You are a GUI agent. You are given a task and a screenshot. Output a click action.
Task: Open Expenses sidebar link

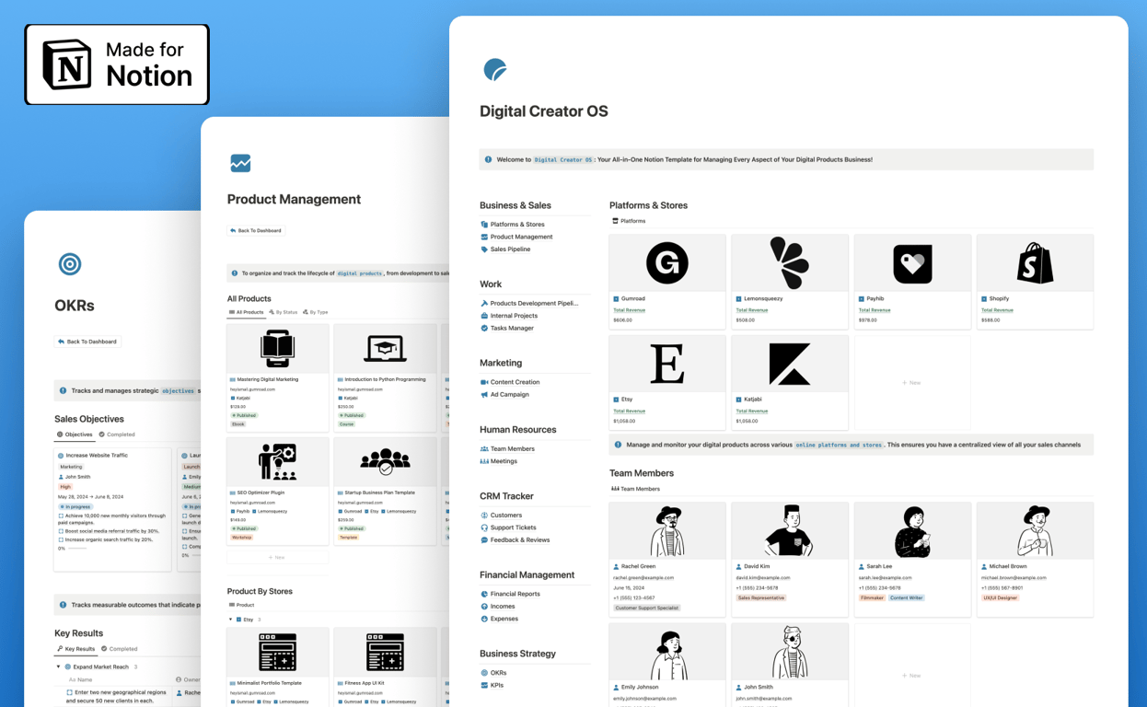click(504, 619)
